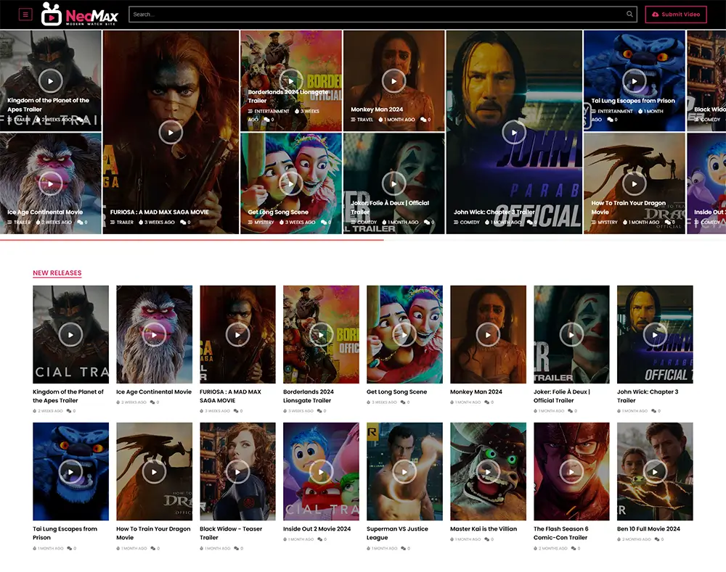Focus the Search input field
The height and width of the screenshot is (572, 726).
(x=383, y=14)
